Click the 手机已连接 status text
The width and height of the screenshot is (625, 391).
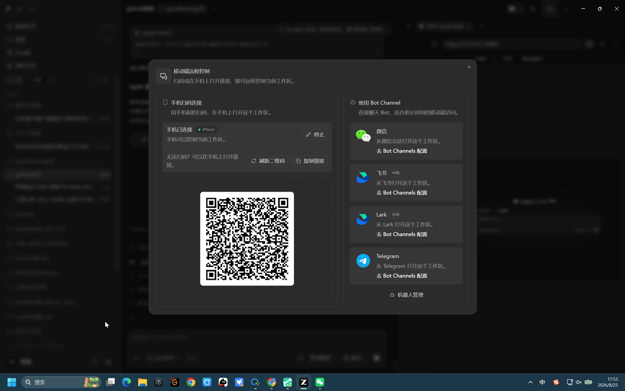(180, 130)
